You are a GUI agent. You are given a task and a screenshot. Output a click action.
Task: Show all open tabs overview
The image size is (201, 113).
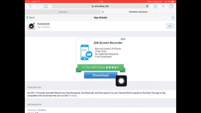pos(171,6)
